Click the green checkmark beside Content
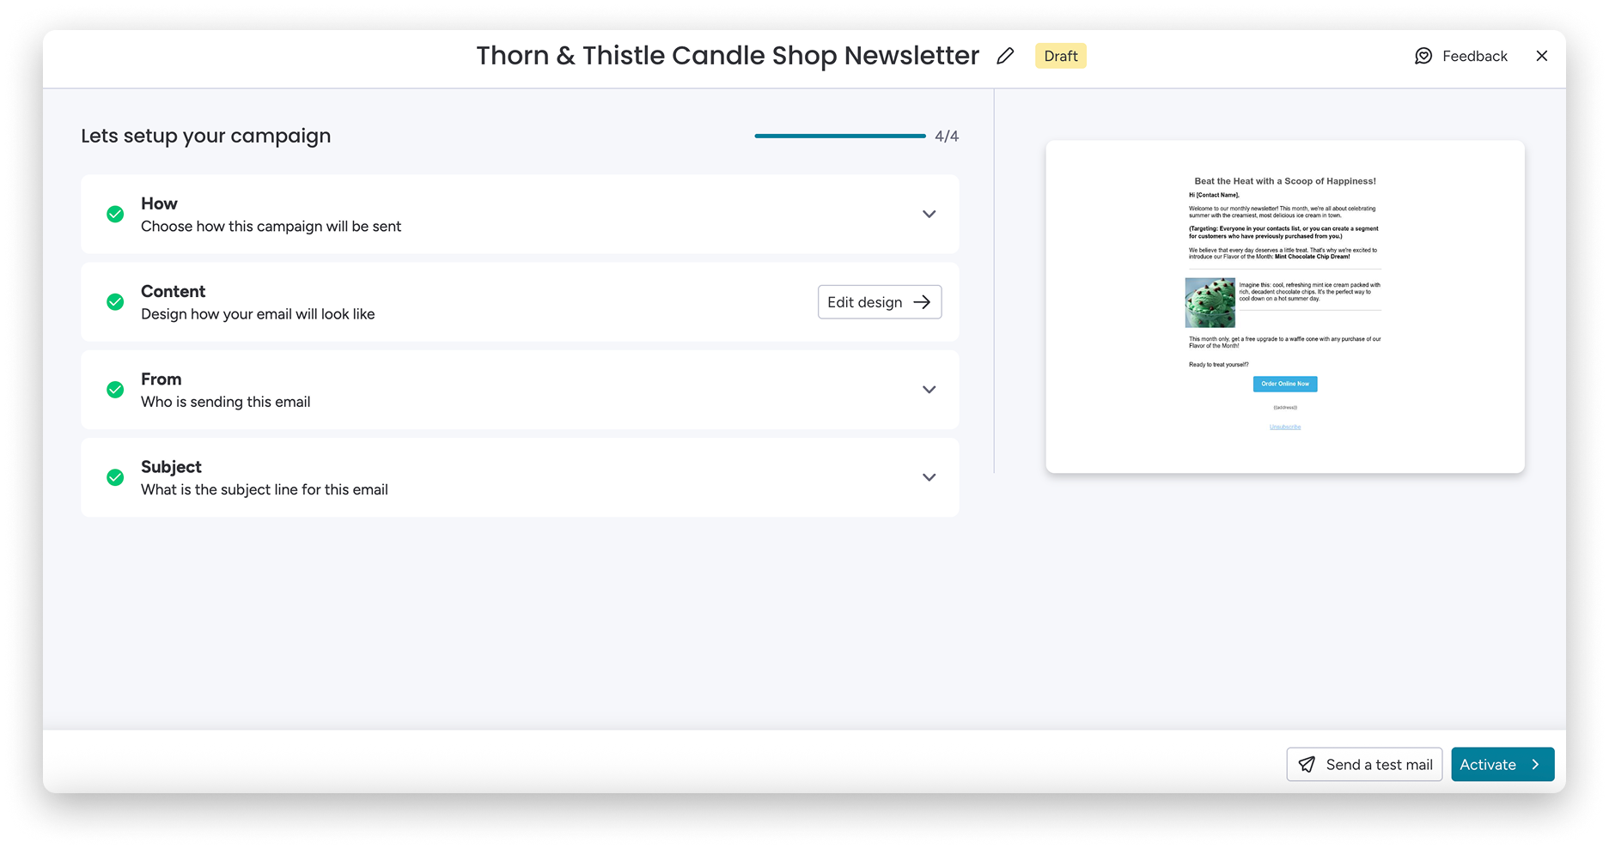This screenshot has width=1609, height=849. pos(115,301)
